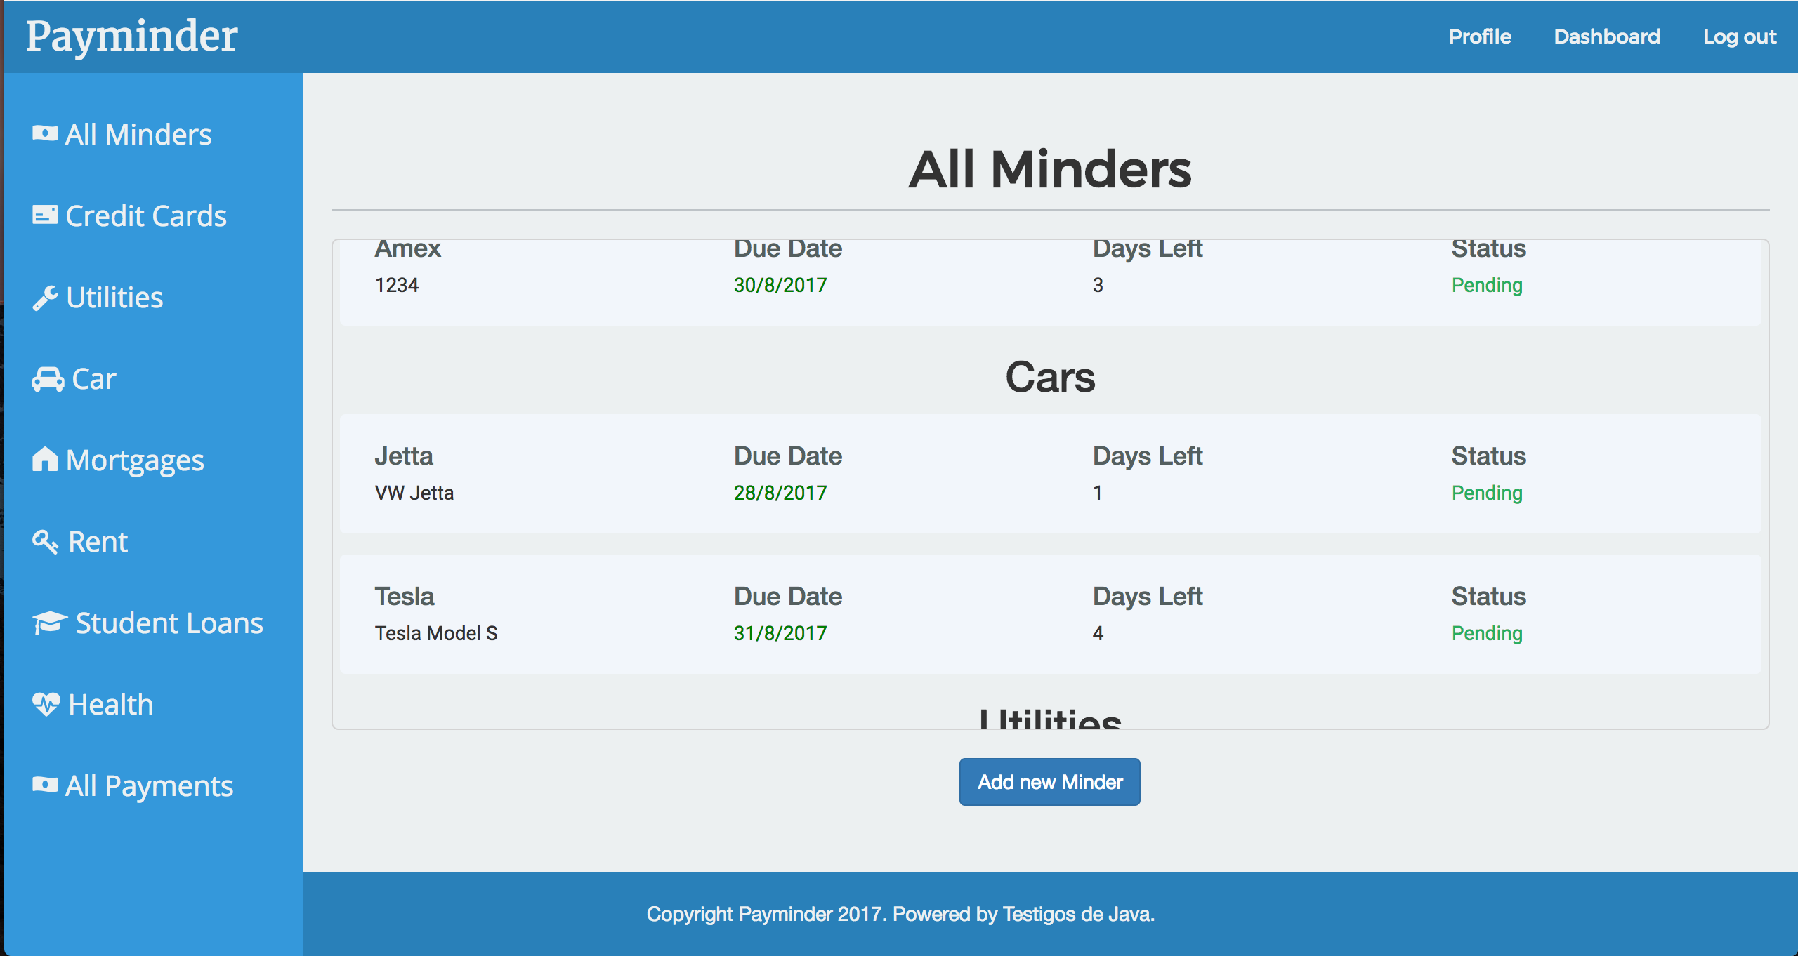Click the wrench icon for Utilities

[x=45, y=298]
